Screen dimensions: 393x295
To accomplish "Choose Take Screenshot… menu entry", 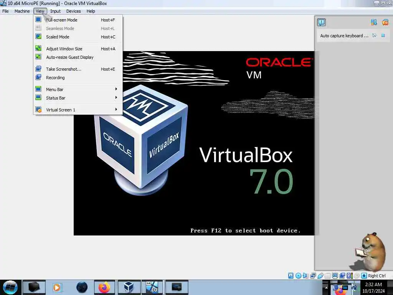I will pyautogui.click(x=78, y=69).
